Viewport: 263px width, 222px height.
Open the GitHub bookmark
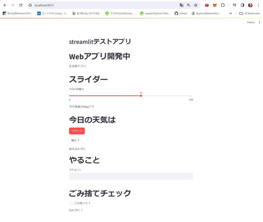point(181,13)
